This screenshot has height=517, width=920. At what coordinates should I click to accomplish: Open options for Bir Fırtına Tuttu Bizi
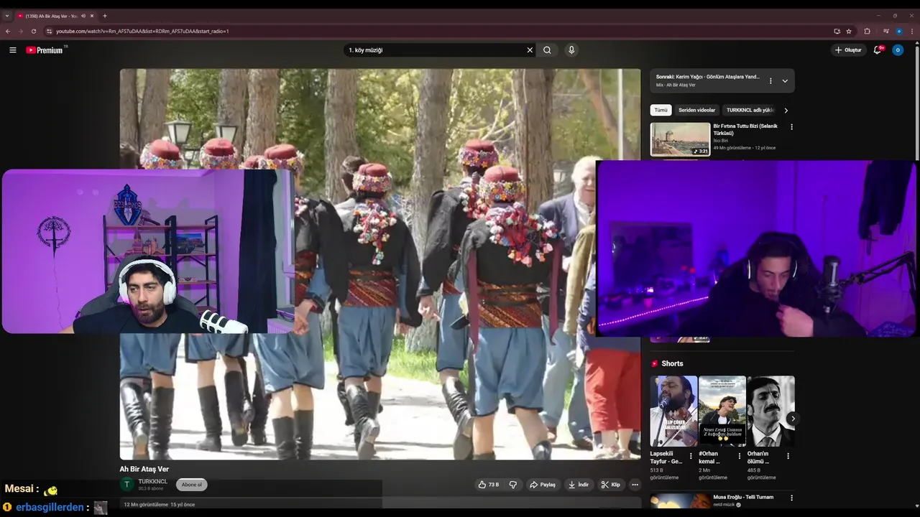pyautogui.click(x=791, y=127)
